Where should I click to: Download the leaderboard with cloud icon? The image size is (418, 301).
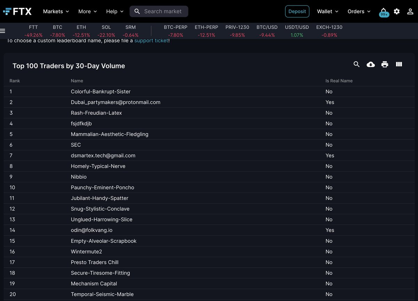[371, 64]
